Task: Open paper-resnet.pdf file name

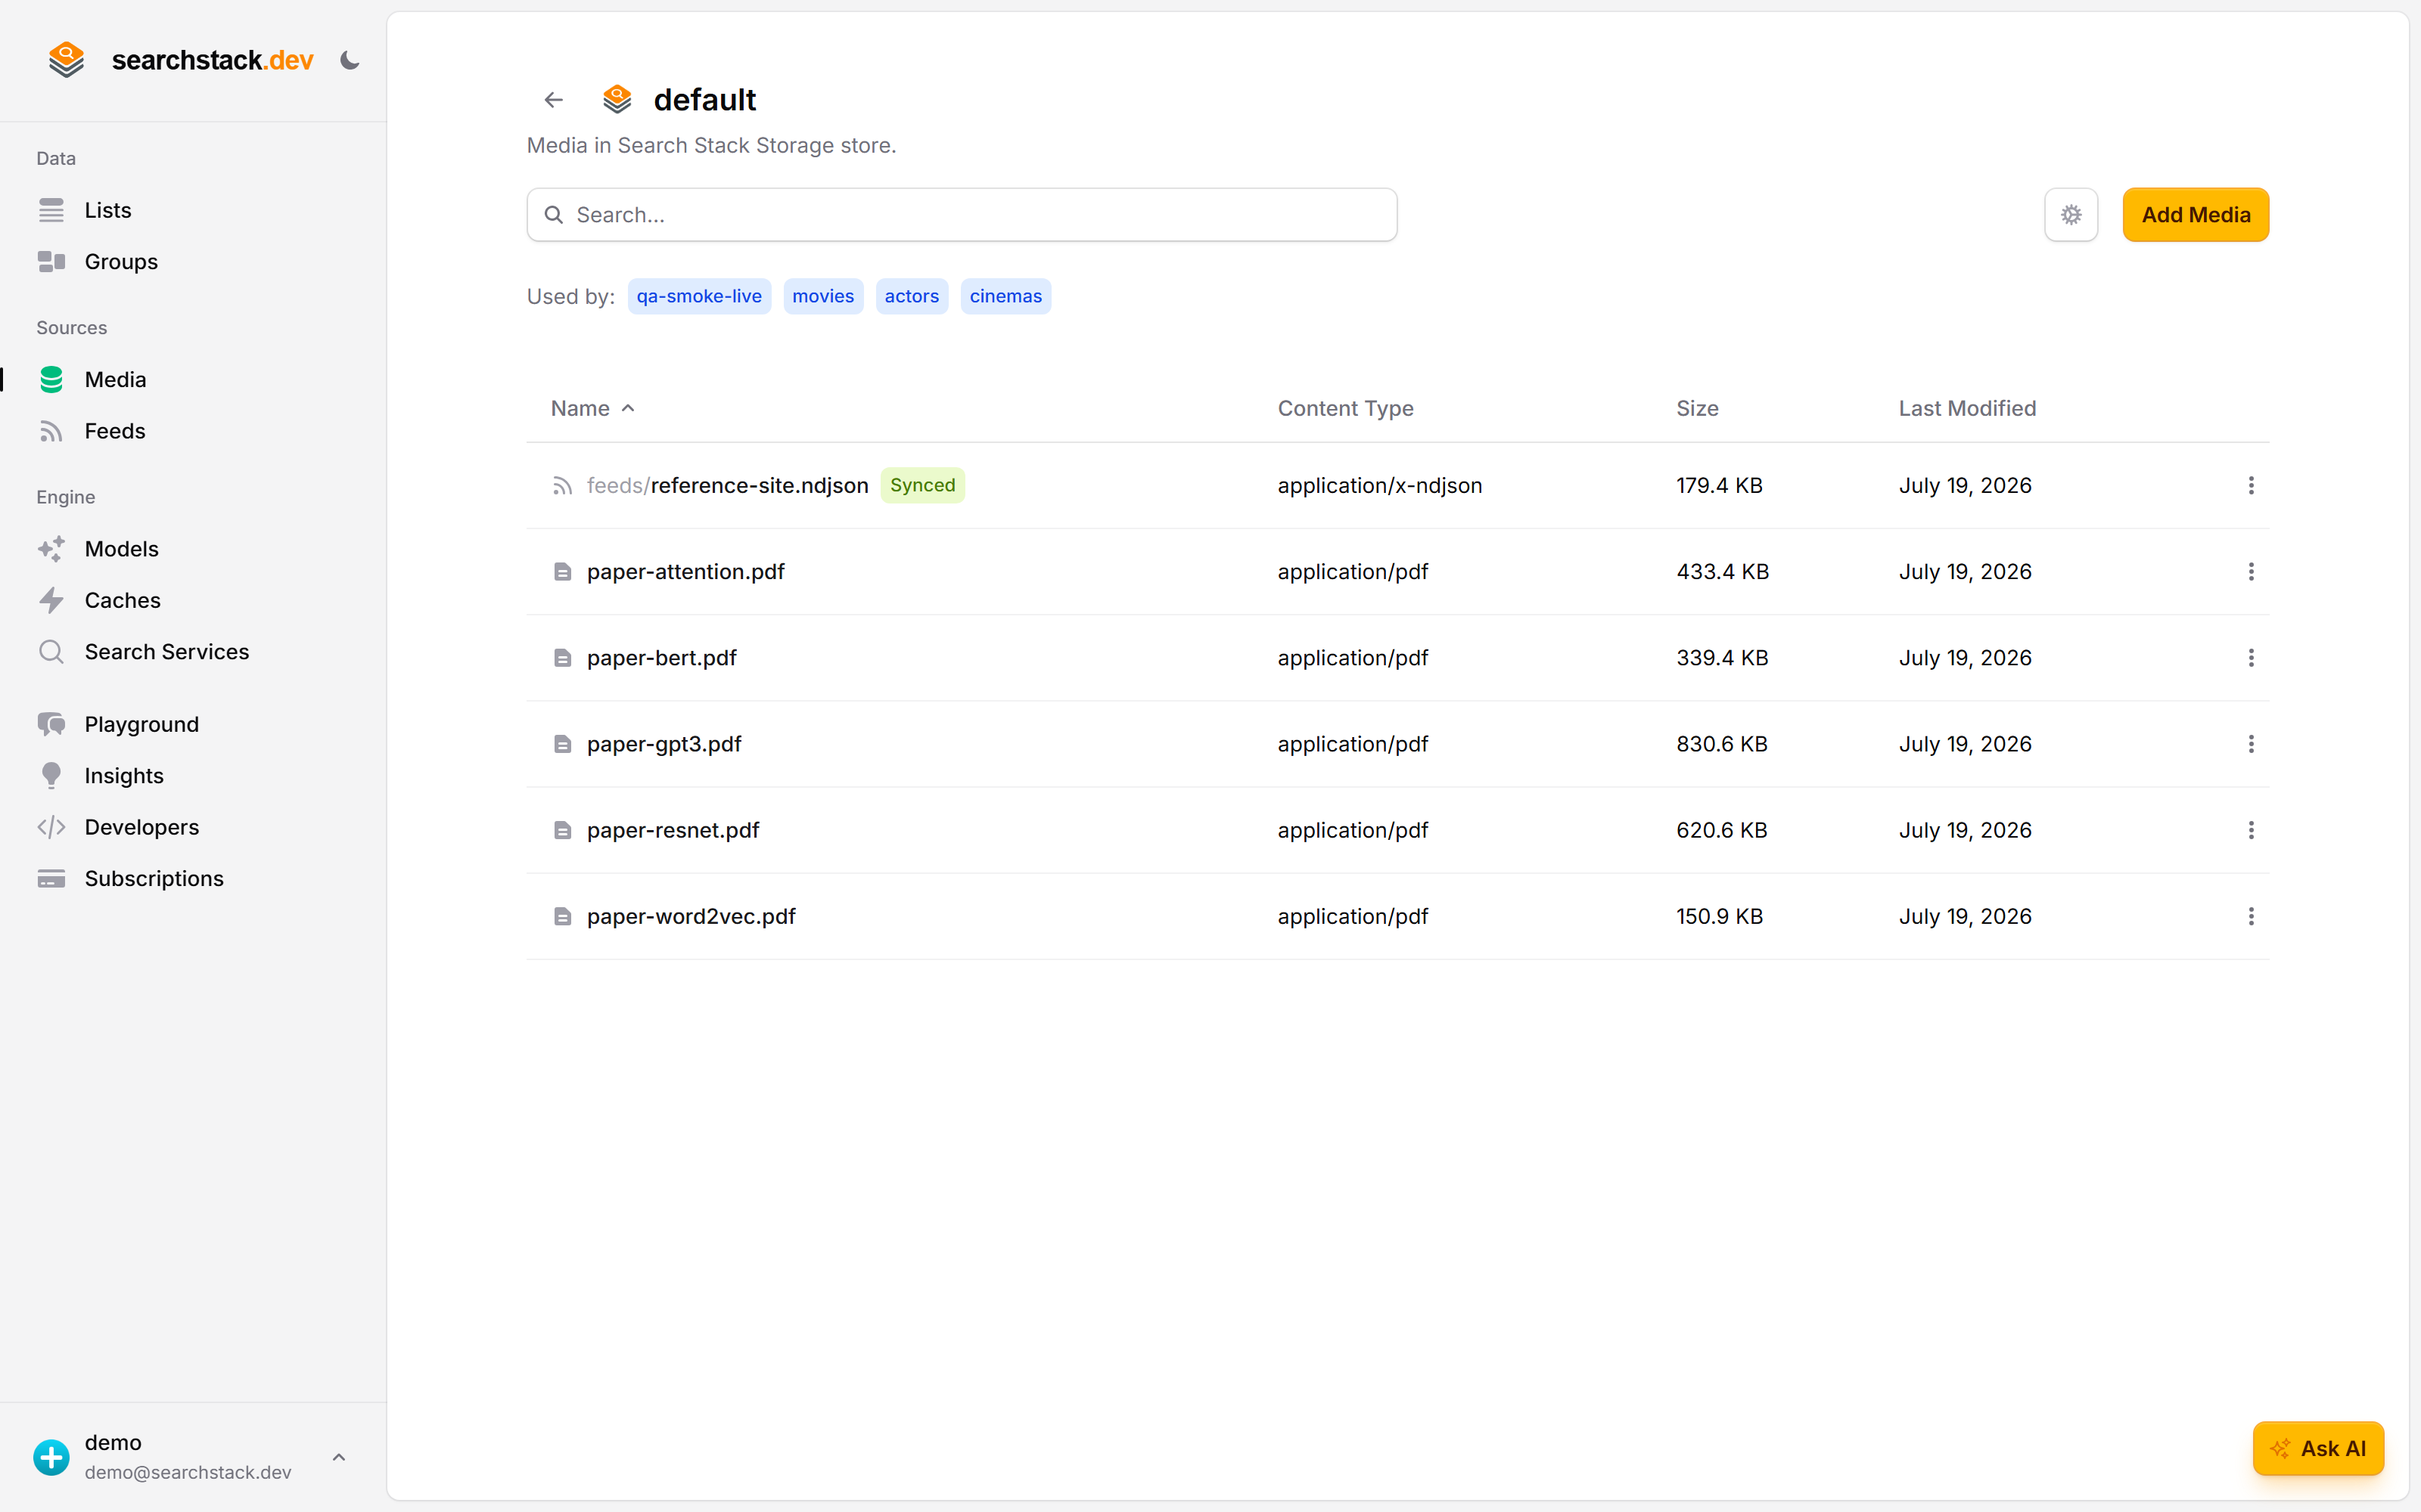Action: [673, 830]
